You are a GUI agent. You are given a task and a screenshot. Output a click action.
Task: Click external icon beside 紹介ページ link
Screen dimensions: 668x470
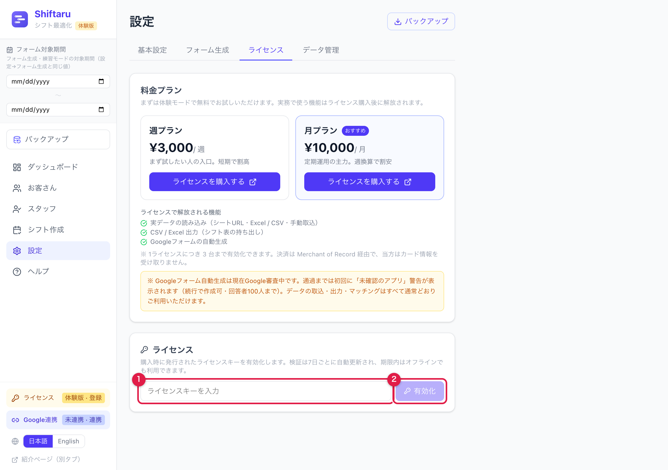coord(15,460)
